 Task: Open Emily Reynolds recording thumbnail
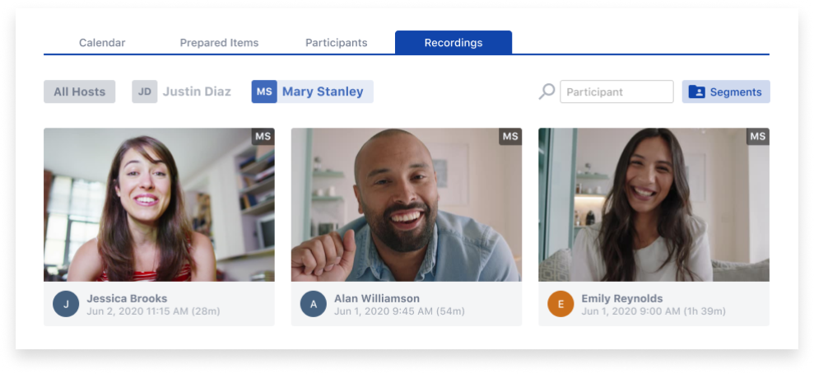654,204
